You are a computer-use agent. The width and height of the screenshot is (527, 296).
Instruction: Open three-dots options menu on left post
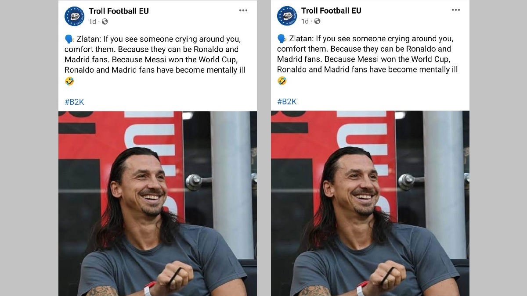pyautogui.click(x=243, y=11)
